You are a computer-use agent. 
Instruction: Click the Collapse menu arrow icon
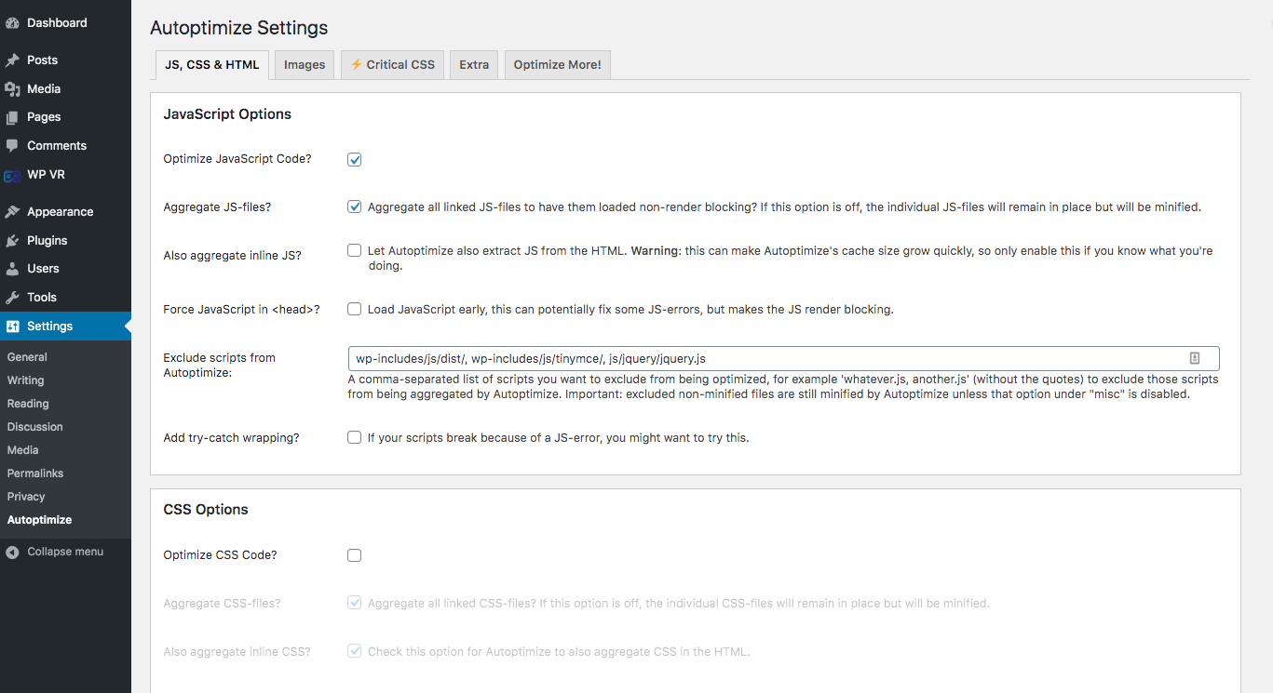(12, 553)
